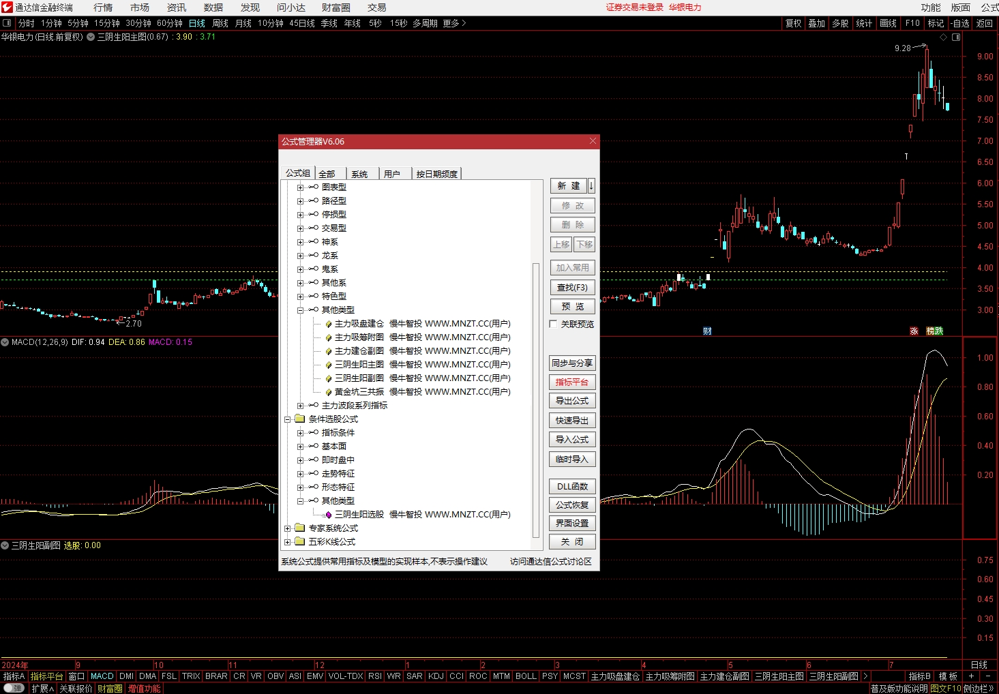Click the minus button in bottom-right tab bar
This screenshot has width=999, height=694.
[988, 676]
